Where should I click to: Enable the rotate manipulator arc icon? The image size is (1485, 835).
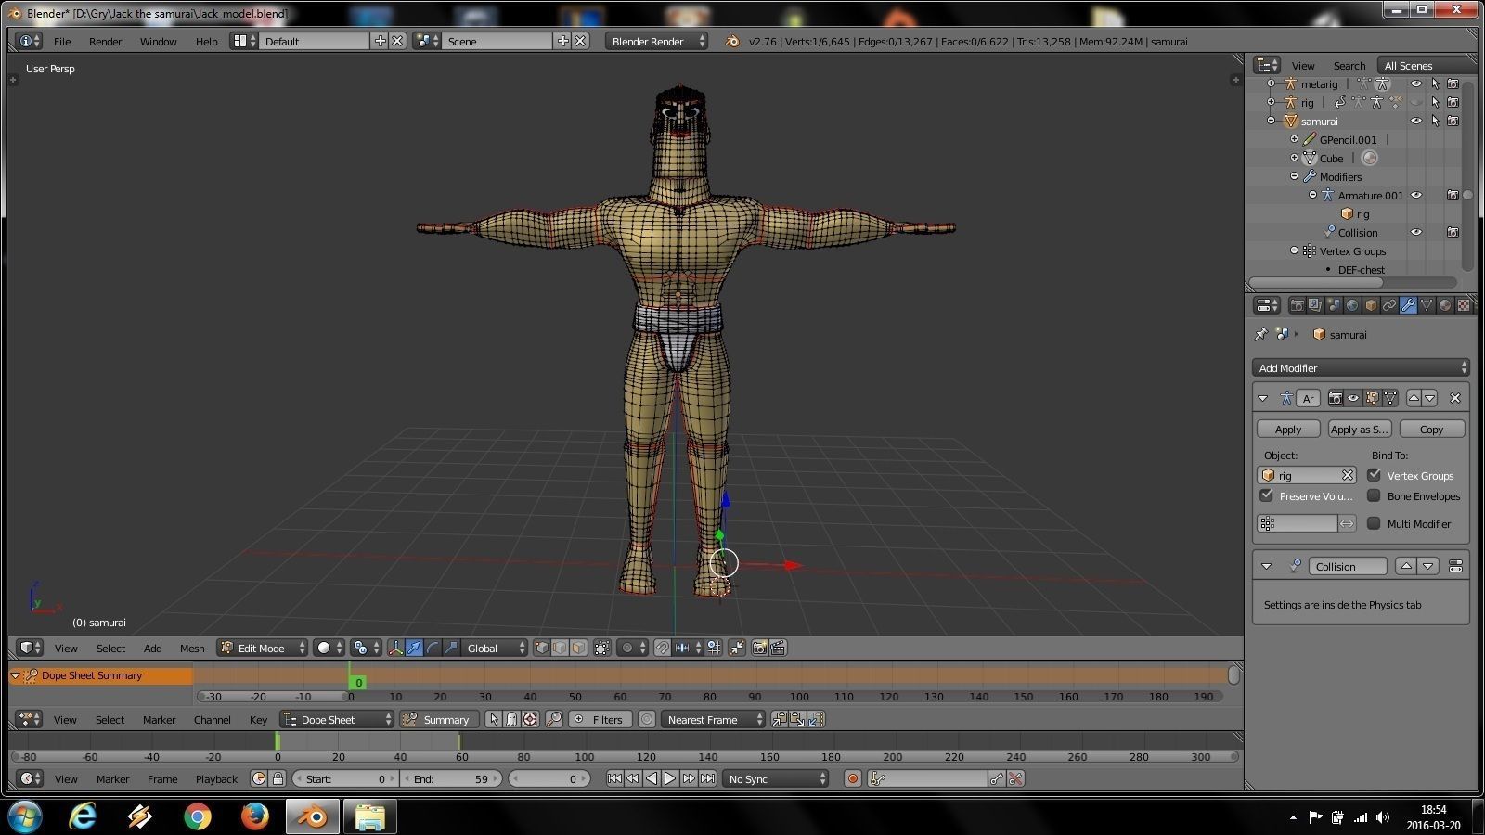[x=433, y=648]
